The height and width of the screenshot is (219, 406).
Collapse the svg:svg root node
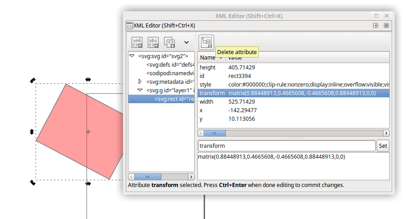pyautogui.click(x=132, y=56)
